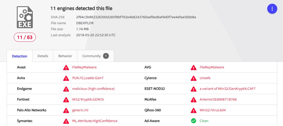
Task: Click the DBEXPLOR file name text
Action: [85, 23]
